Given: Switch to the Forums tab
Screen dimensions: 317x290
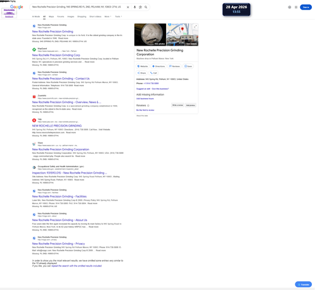Looking at the screenshot, I should tap(61, 16).
